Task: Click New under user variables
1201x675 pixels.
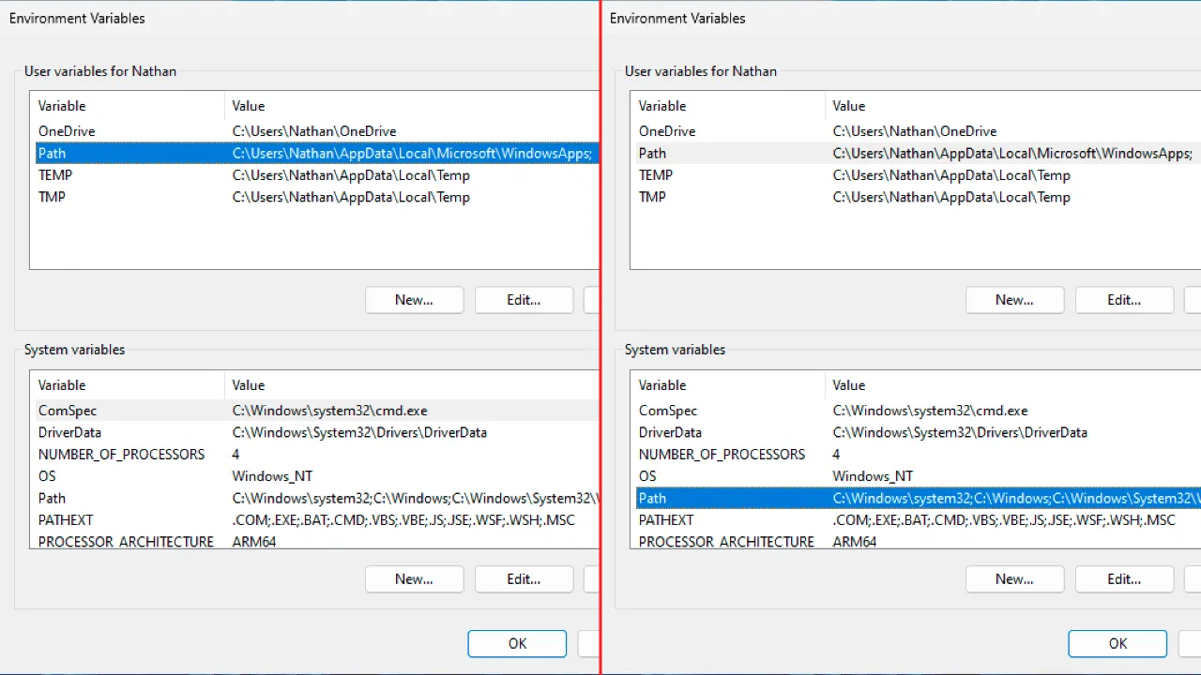Action: click(414, 300)
